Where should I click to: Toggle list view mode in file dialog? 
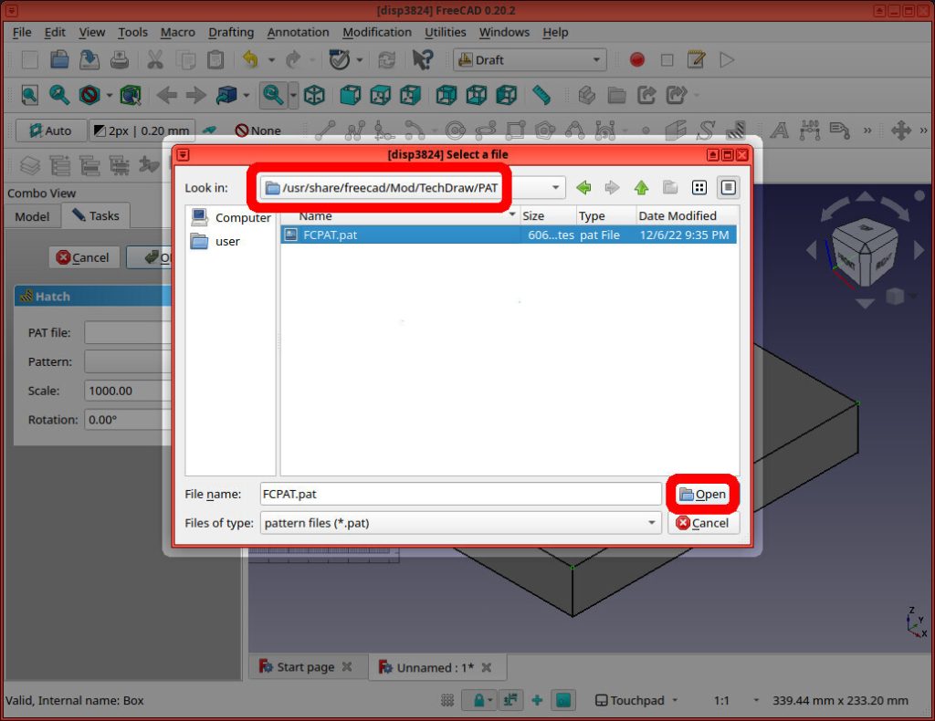(699, 187)
